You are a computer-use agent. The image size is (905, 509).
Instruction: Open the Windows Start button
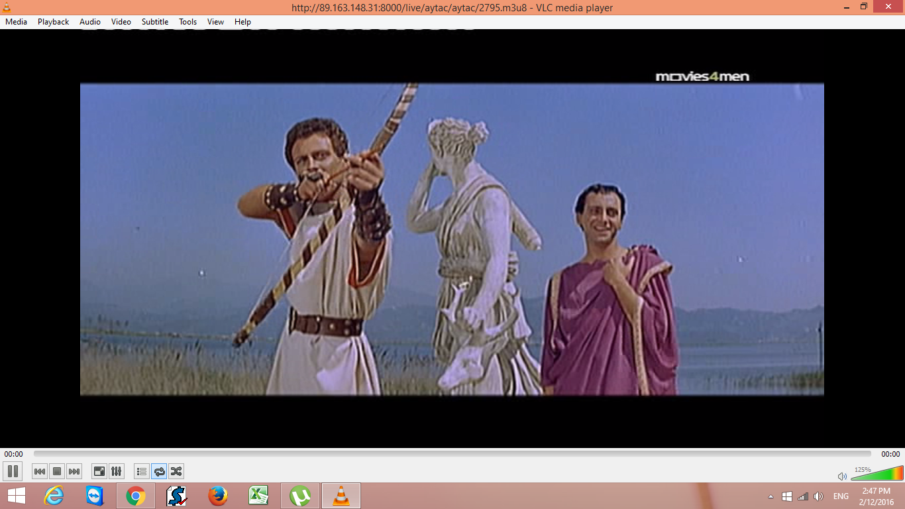pyautogui.click(x=17, y=496)
